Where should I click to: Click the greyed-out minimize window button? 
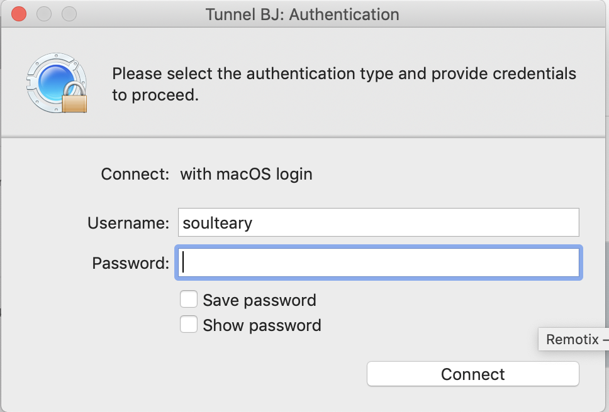tap(44, 14)
